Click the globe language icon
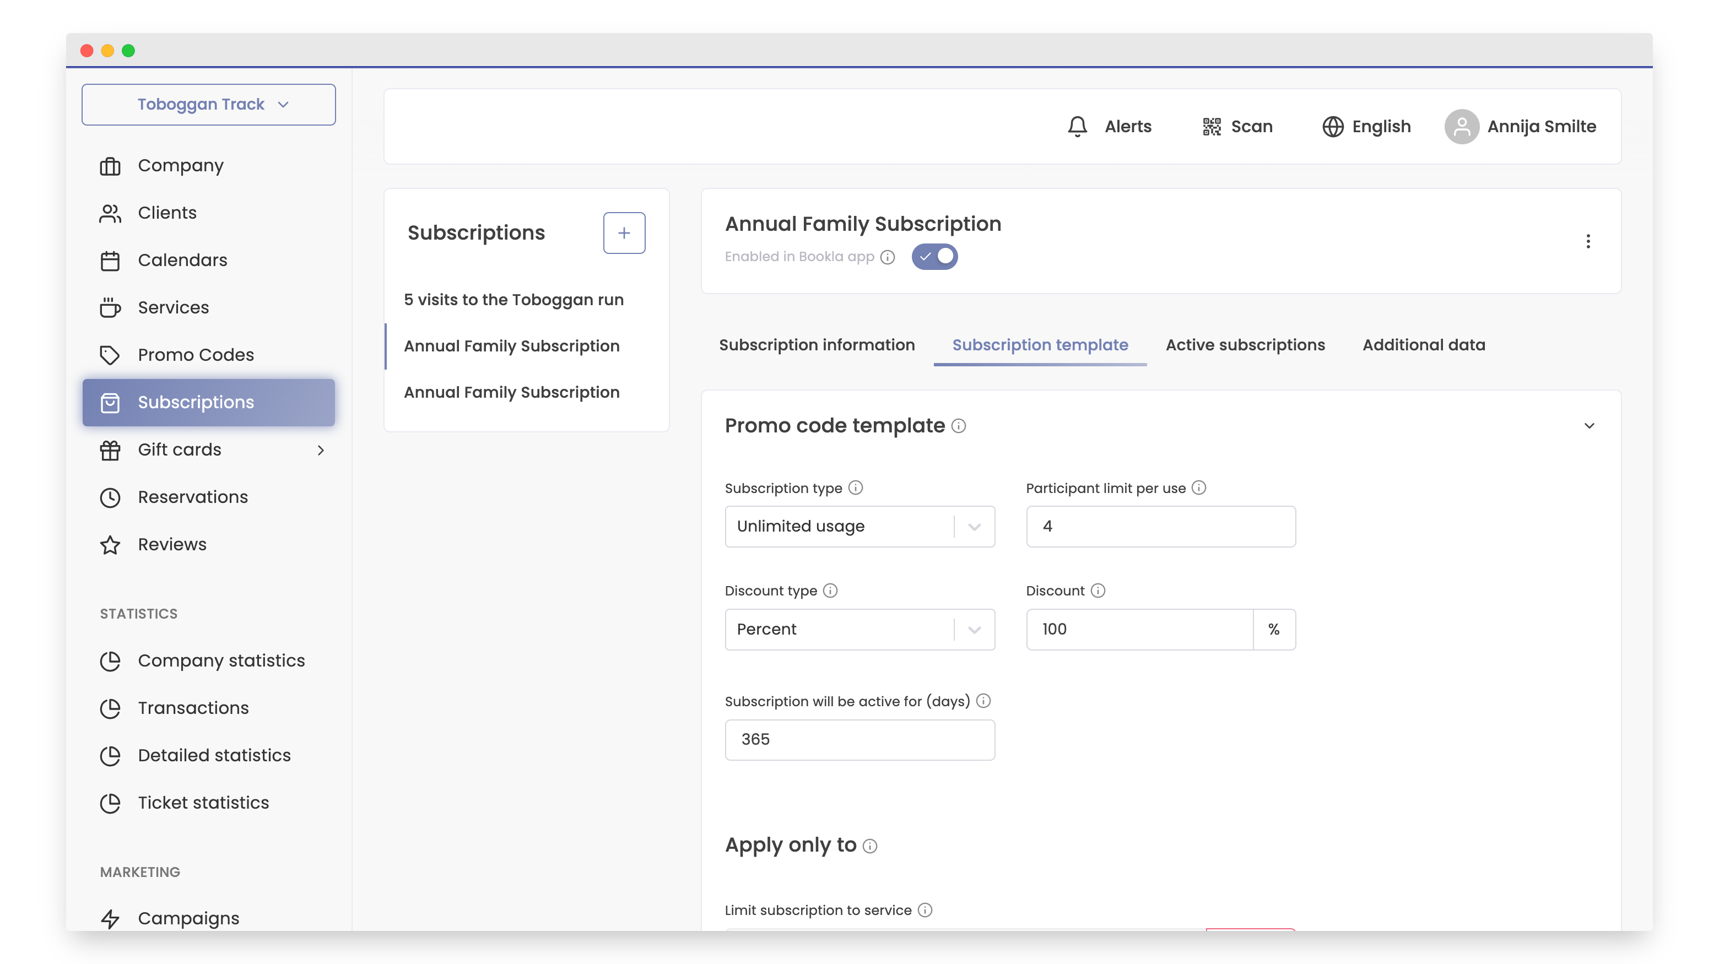Screen dimensions: 1719x964 click(1332, 126)
